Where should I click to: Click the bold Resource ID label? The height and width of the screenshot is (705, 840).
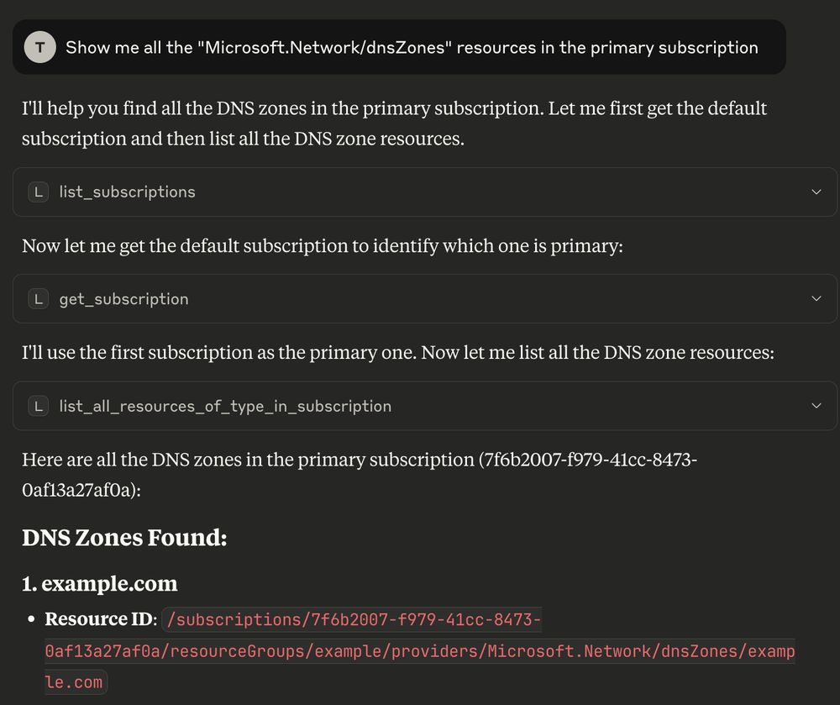[x=101, y=619]
